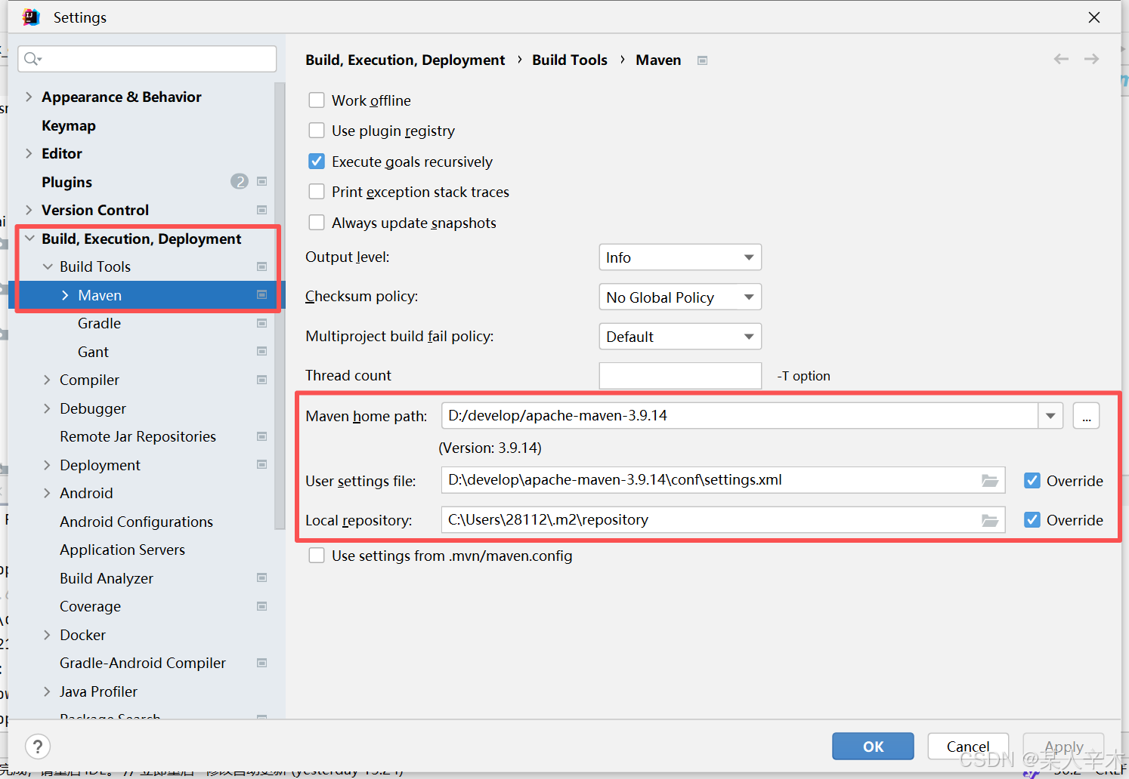
Task: Click the project-level icon beside Coverage
Action: tap(262, 606)
